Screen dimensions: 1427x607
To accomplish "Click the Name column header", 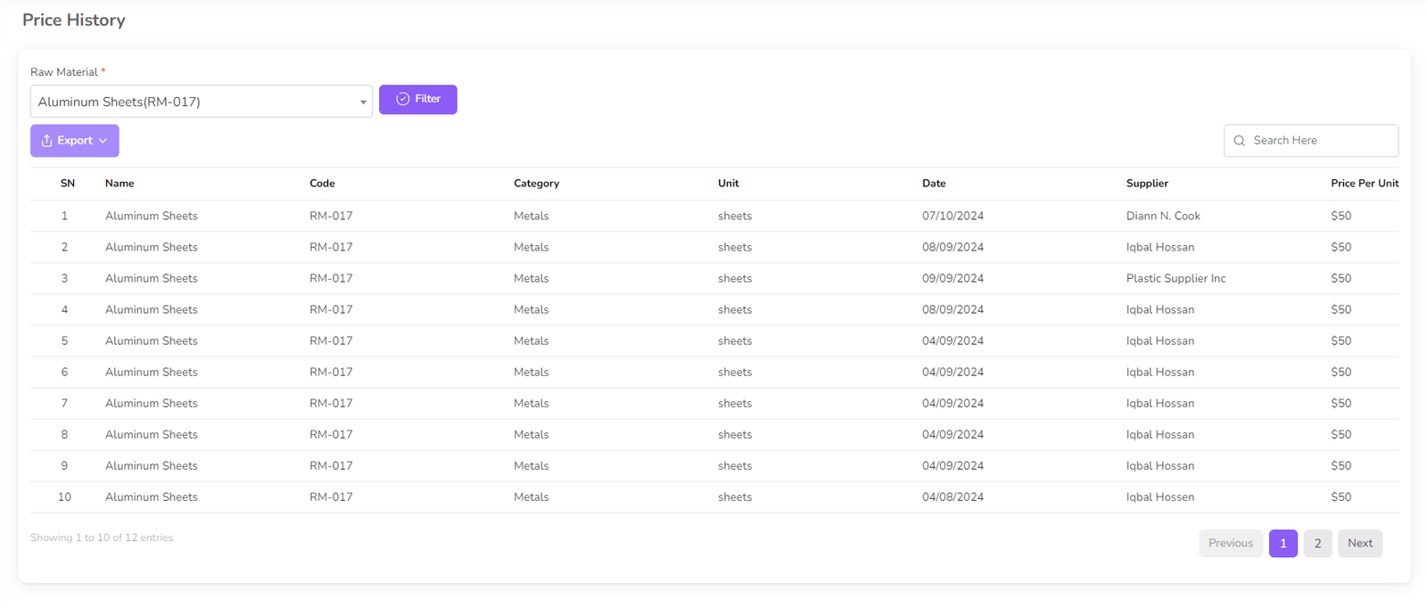I will click(120, 184).
